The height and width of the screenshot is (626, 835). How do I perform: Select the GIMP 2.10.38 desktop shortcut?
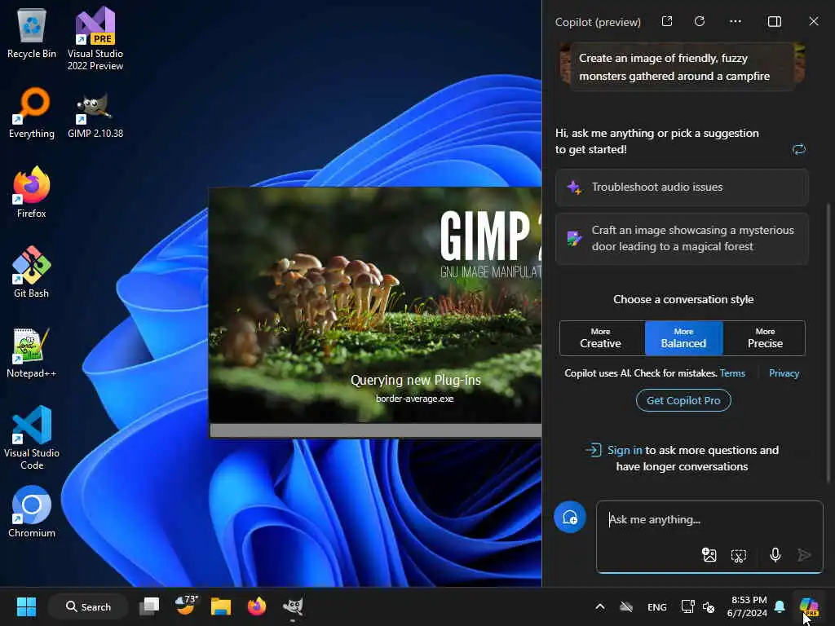tap(95, 116)
